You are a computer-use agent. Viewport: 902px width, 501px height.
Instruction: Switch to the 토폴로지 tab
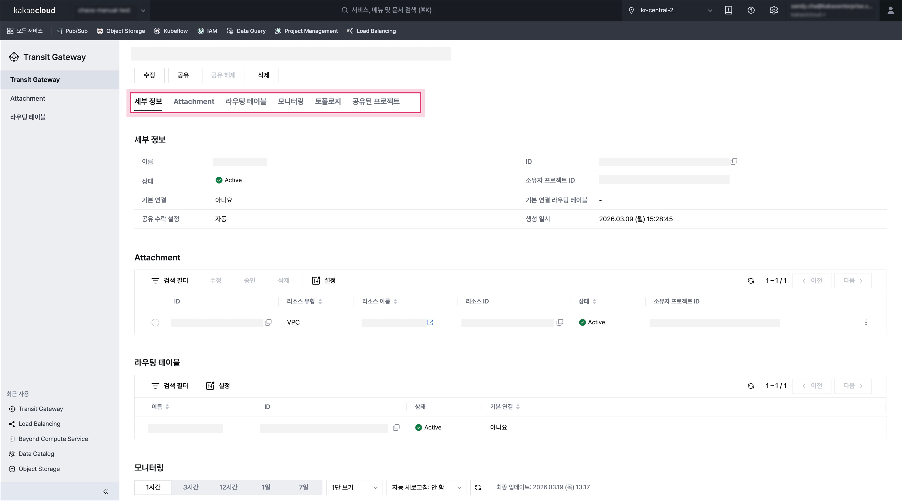pos(328,102)
